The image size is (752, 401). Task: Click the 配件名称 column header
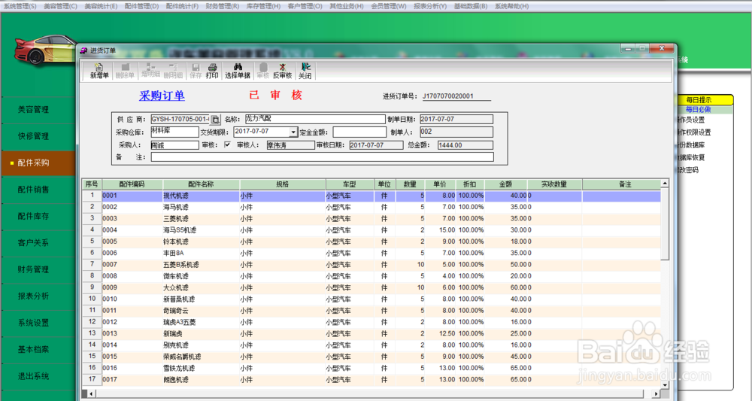point(201,184)
